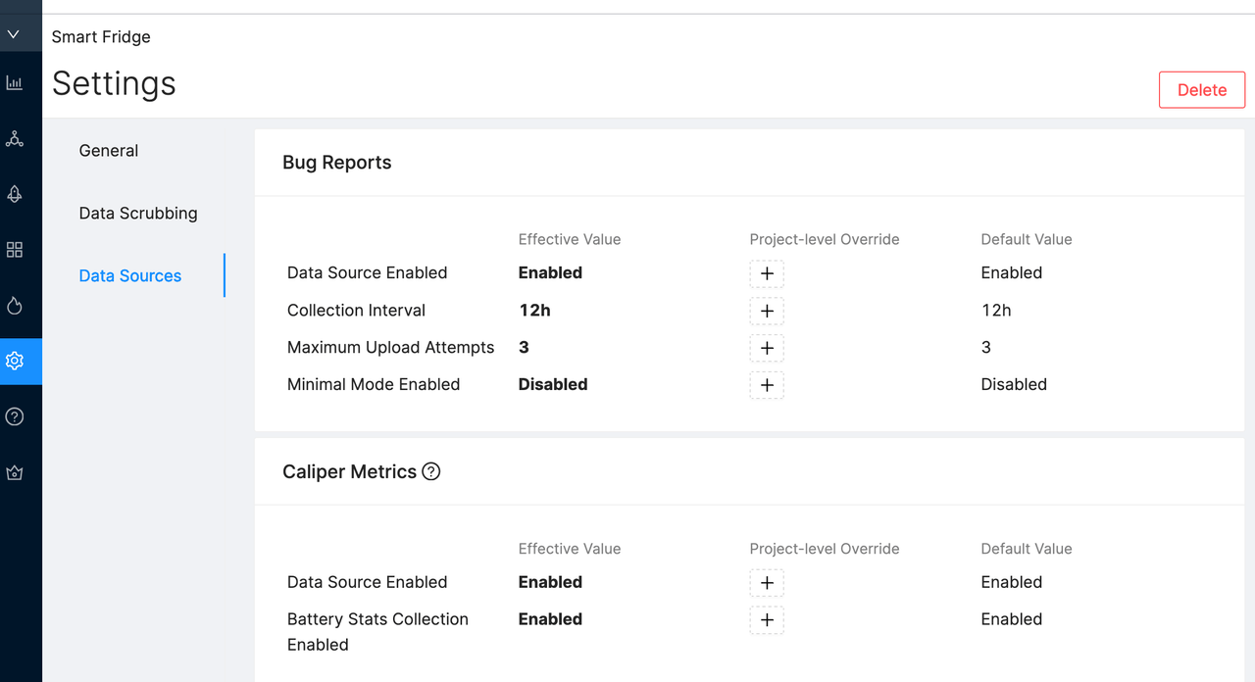Screen dimensions: 1255x682
Task: Click the fleet nodes icon in sidebar
Action: tap(14, 138)
